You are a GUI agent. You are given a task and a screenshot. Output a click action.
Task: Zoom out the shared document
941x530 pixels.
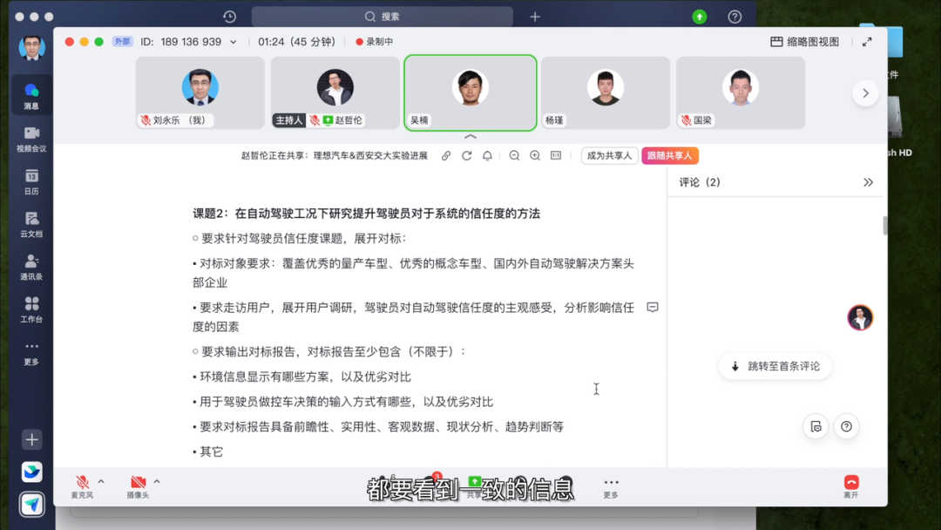514,155
